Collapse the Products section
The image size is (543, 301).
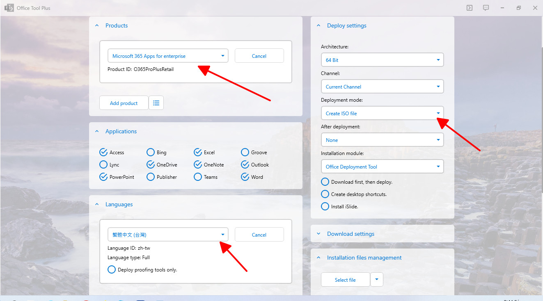click(97, 25)
